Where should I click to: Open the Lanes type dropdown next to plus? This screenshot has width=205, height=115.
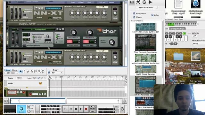[x=40, y=78]
